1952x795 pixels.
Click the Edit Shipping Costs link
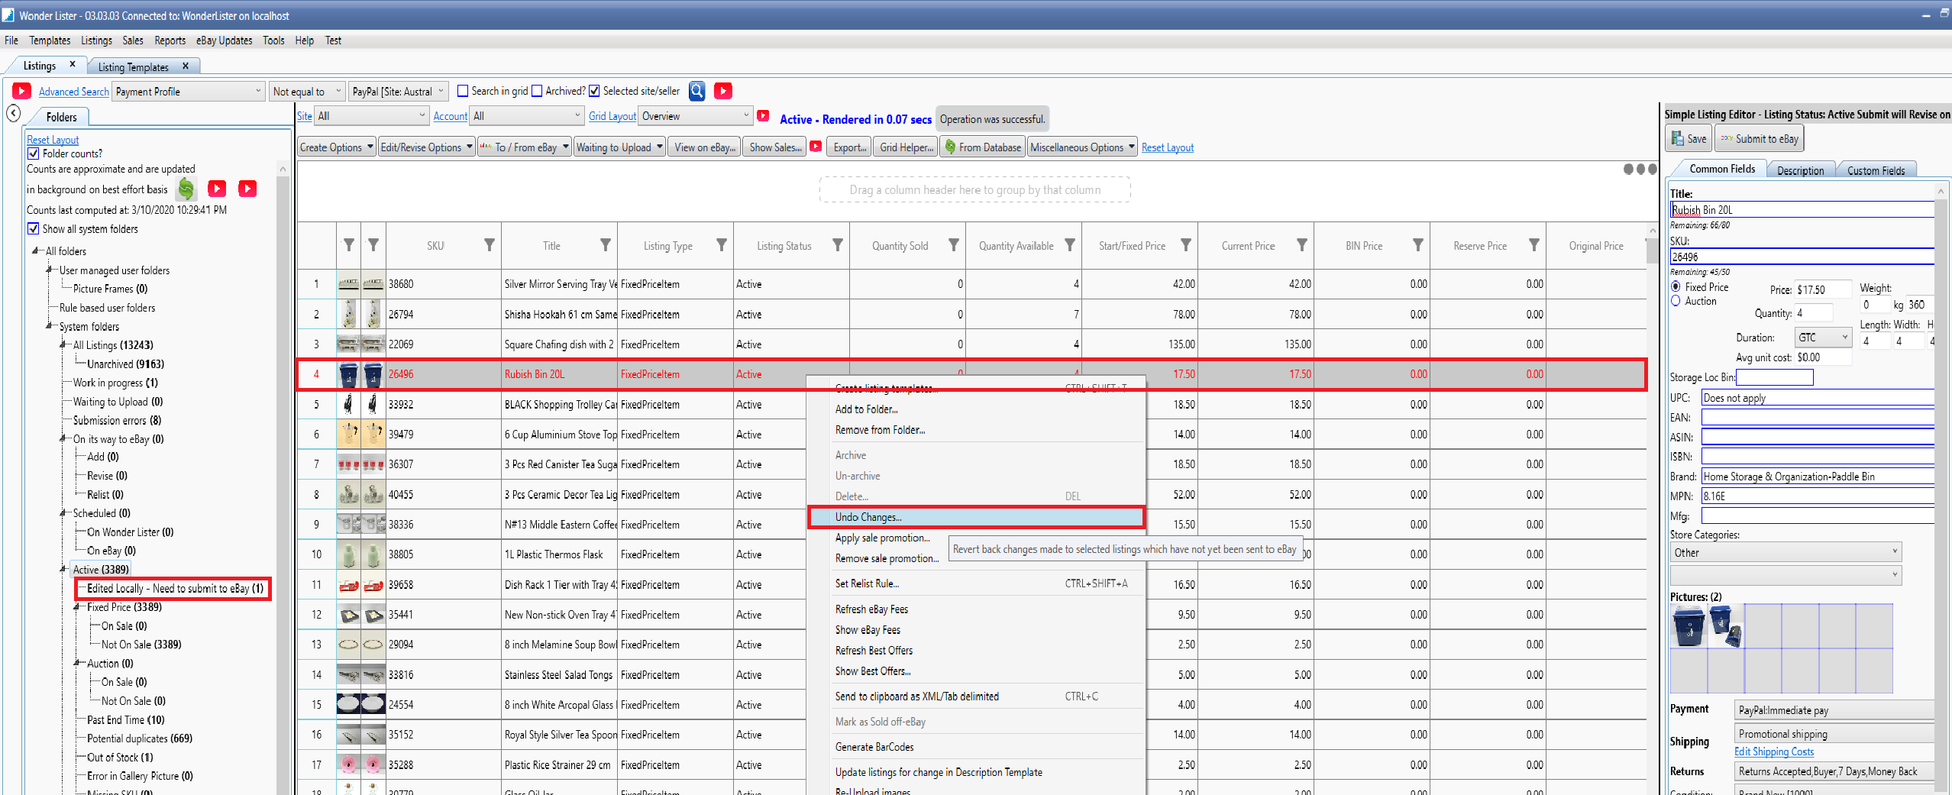coord(1773,751)
